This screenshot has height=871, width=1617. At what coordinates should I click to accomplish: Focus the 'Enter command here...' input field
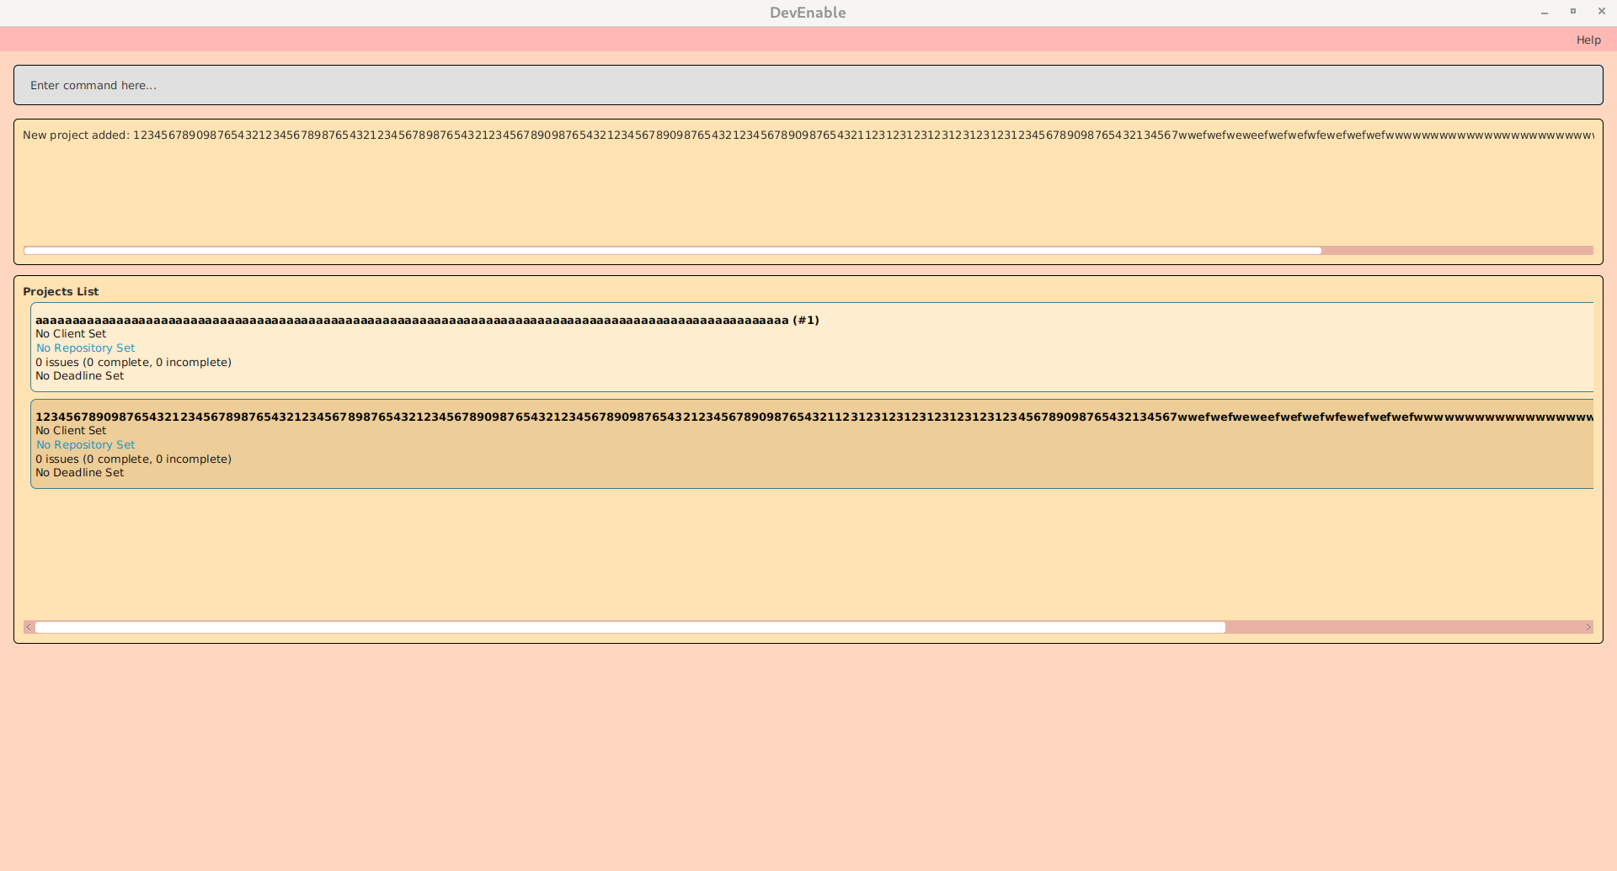pos(808,85)
